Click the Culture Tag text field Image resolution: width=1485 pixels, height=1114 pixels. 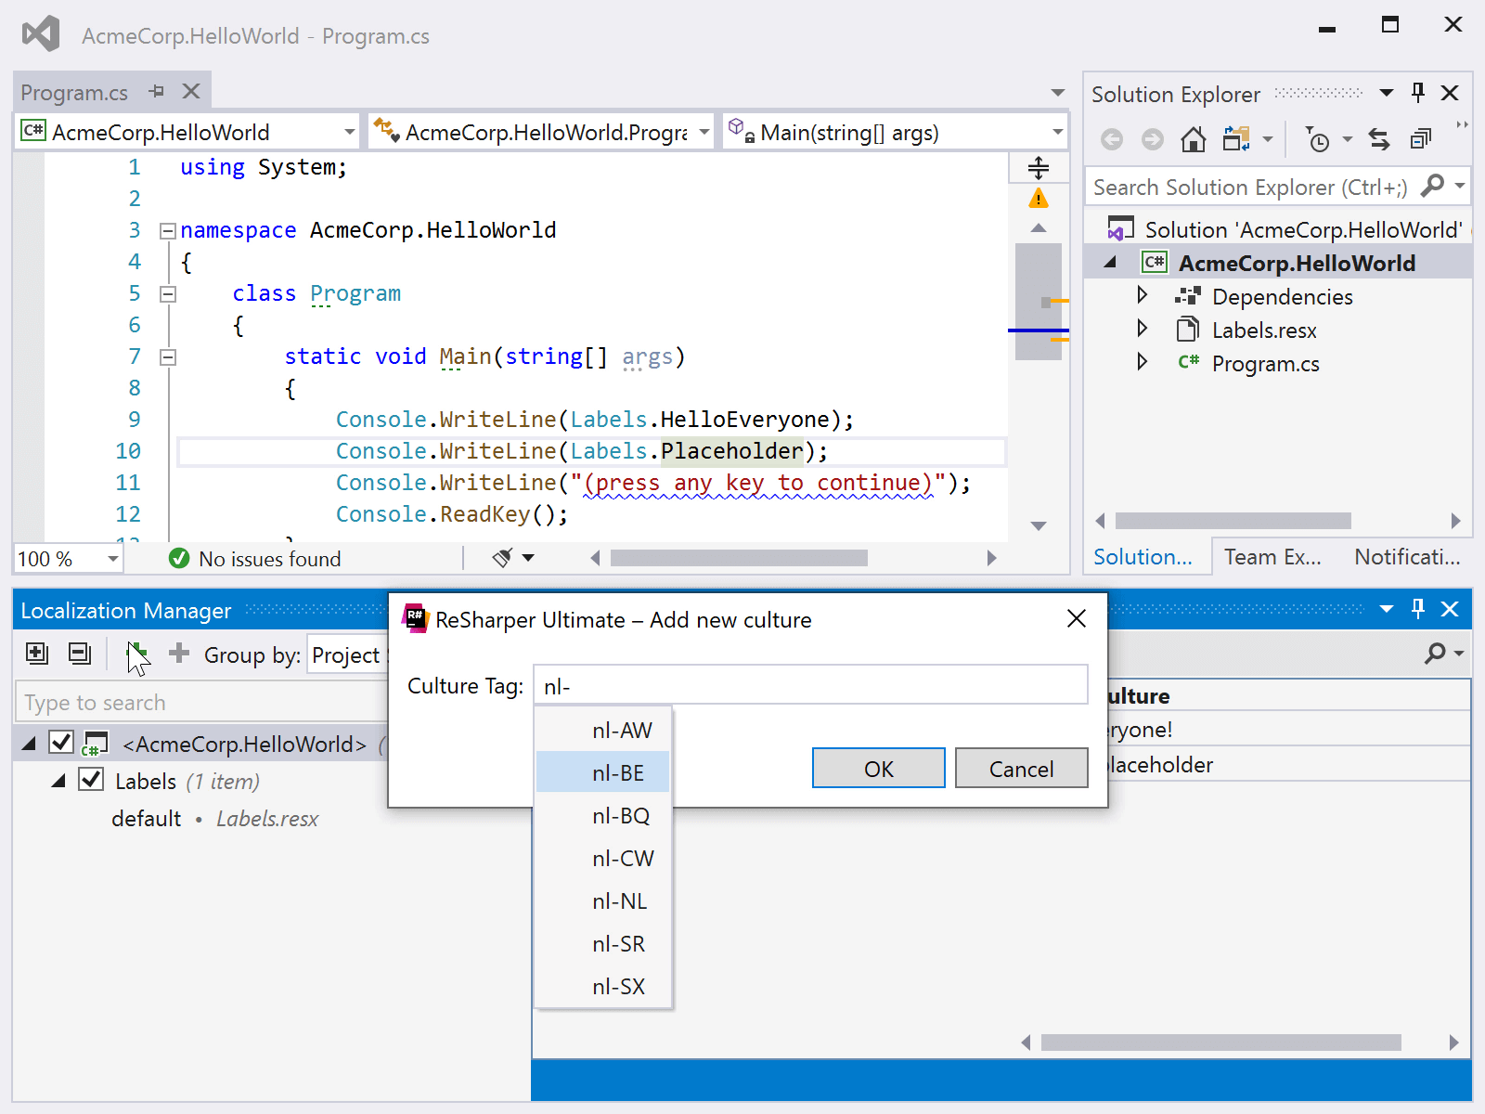[810, 685]
